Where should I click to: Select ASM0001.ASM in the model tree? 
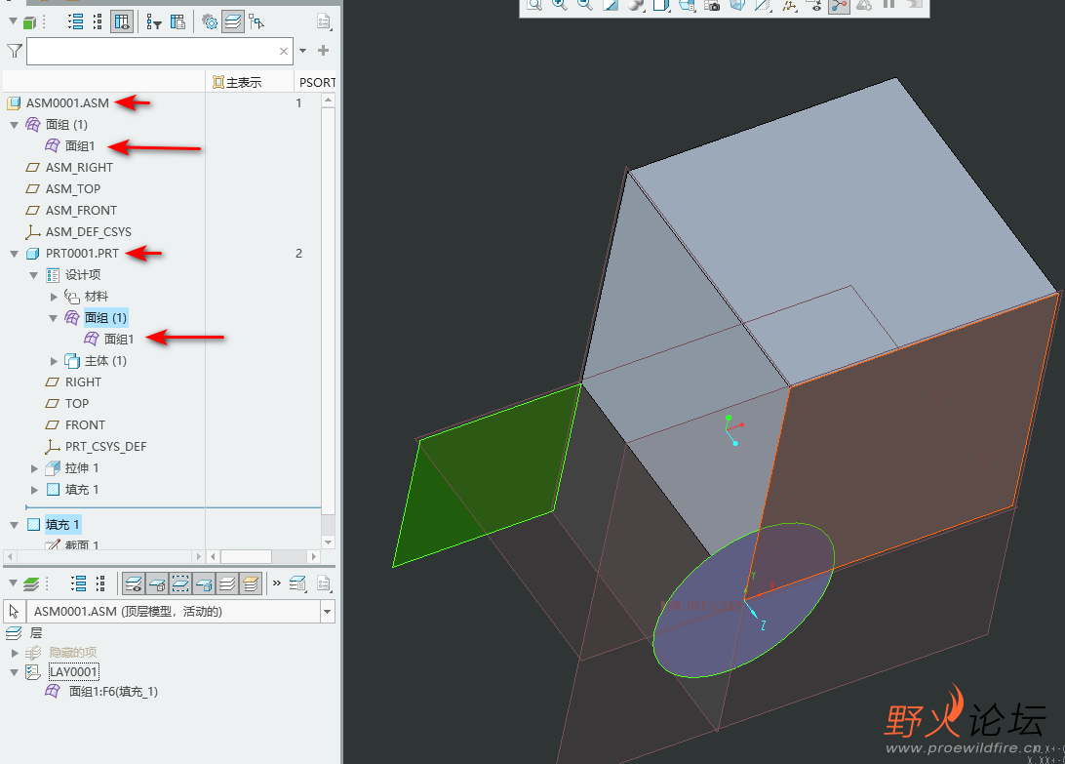tap(67, 103)
